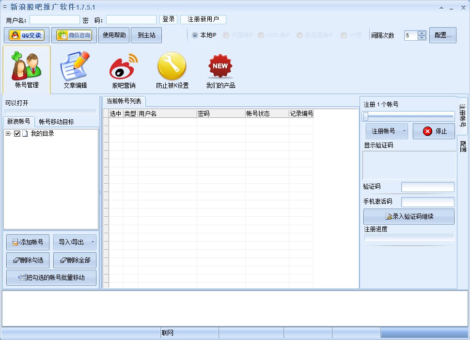The width and height of the screenshot is (470, 340).
Task: Open the 帐号管理 account management icon
Action: [x=26, y=68]
